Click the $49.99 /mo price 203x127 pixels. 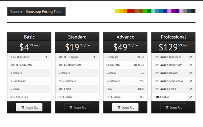click(x=126, y=47)
